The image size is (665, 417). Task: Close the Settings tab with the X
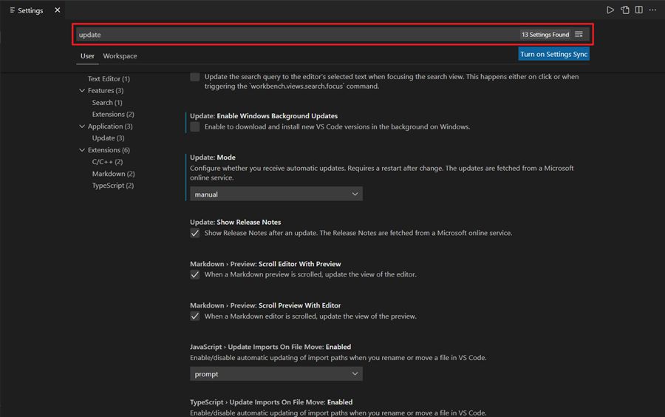coord(58,10)
